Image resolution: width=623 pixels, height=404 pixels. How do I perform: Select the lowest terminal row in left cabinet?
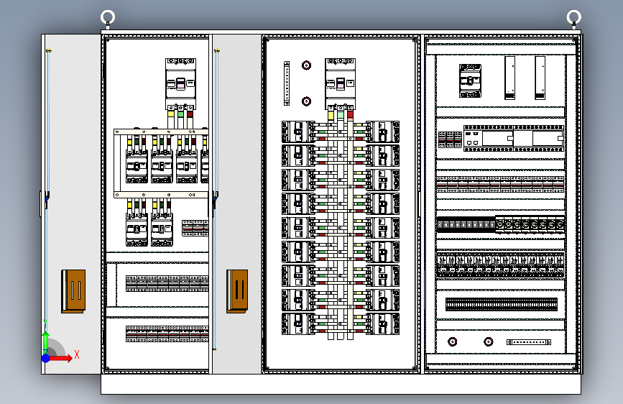[x=167, y=334]
